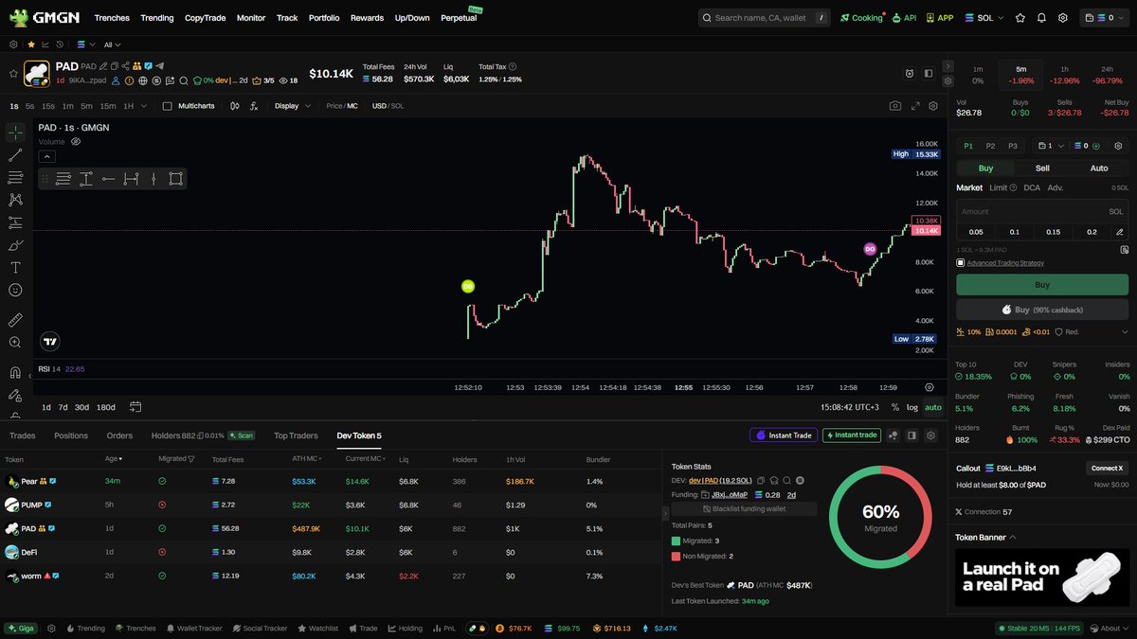Copy the PAD contract address
Screen dimensions: 1137x639
coord(113,66)
